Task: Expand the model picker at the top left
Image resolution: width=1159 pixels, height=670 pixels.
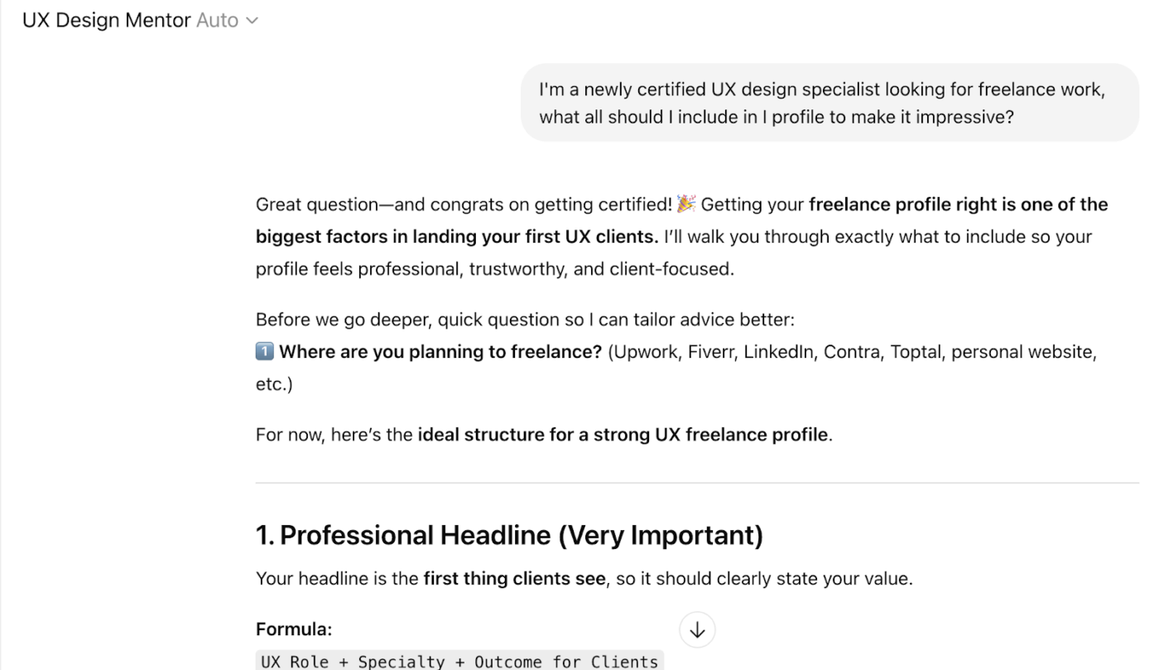Action: pyautogui.click(x=224, y=20)
